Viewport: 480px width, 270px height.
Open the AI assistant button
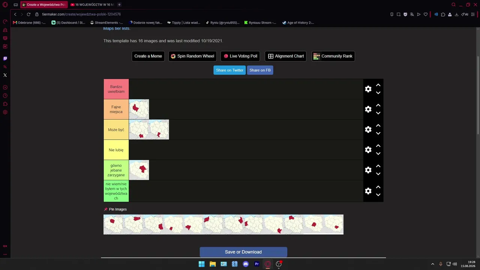(465, 14)
